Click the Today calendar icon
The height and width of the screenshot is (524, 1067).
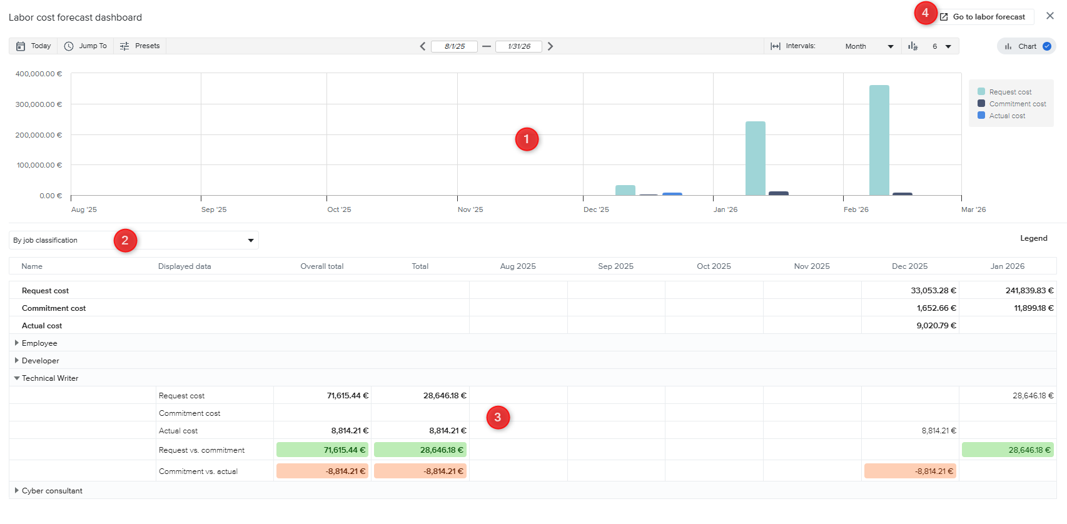21,46
